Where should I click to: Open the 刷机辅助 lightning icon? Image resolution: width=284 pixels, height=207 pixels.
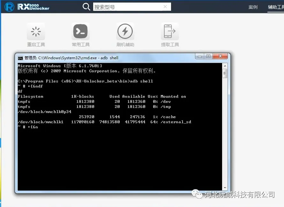[x=125, y=32]
